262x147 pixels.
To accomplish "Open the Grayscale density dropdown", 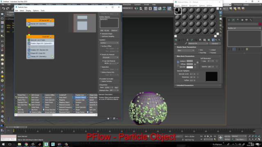I will (x=110, y=58).
